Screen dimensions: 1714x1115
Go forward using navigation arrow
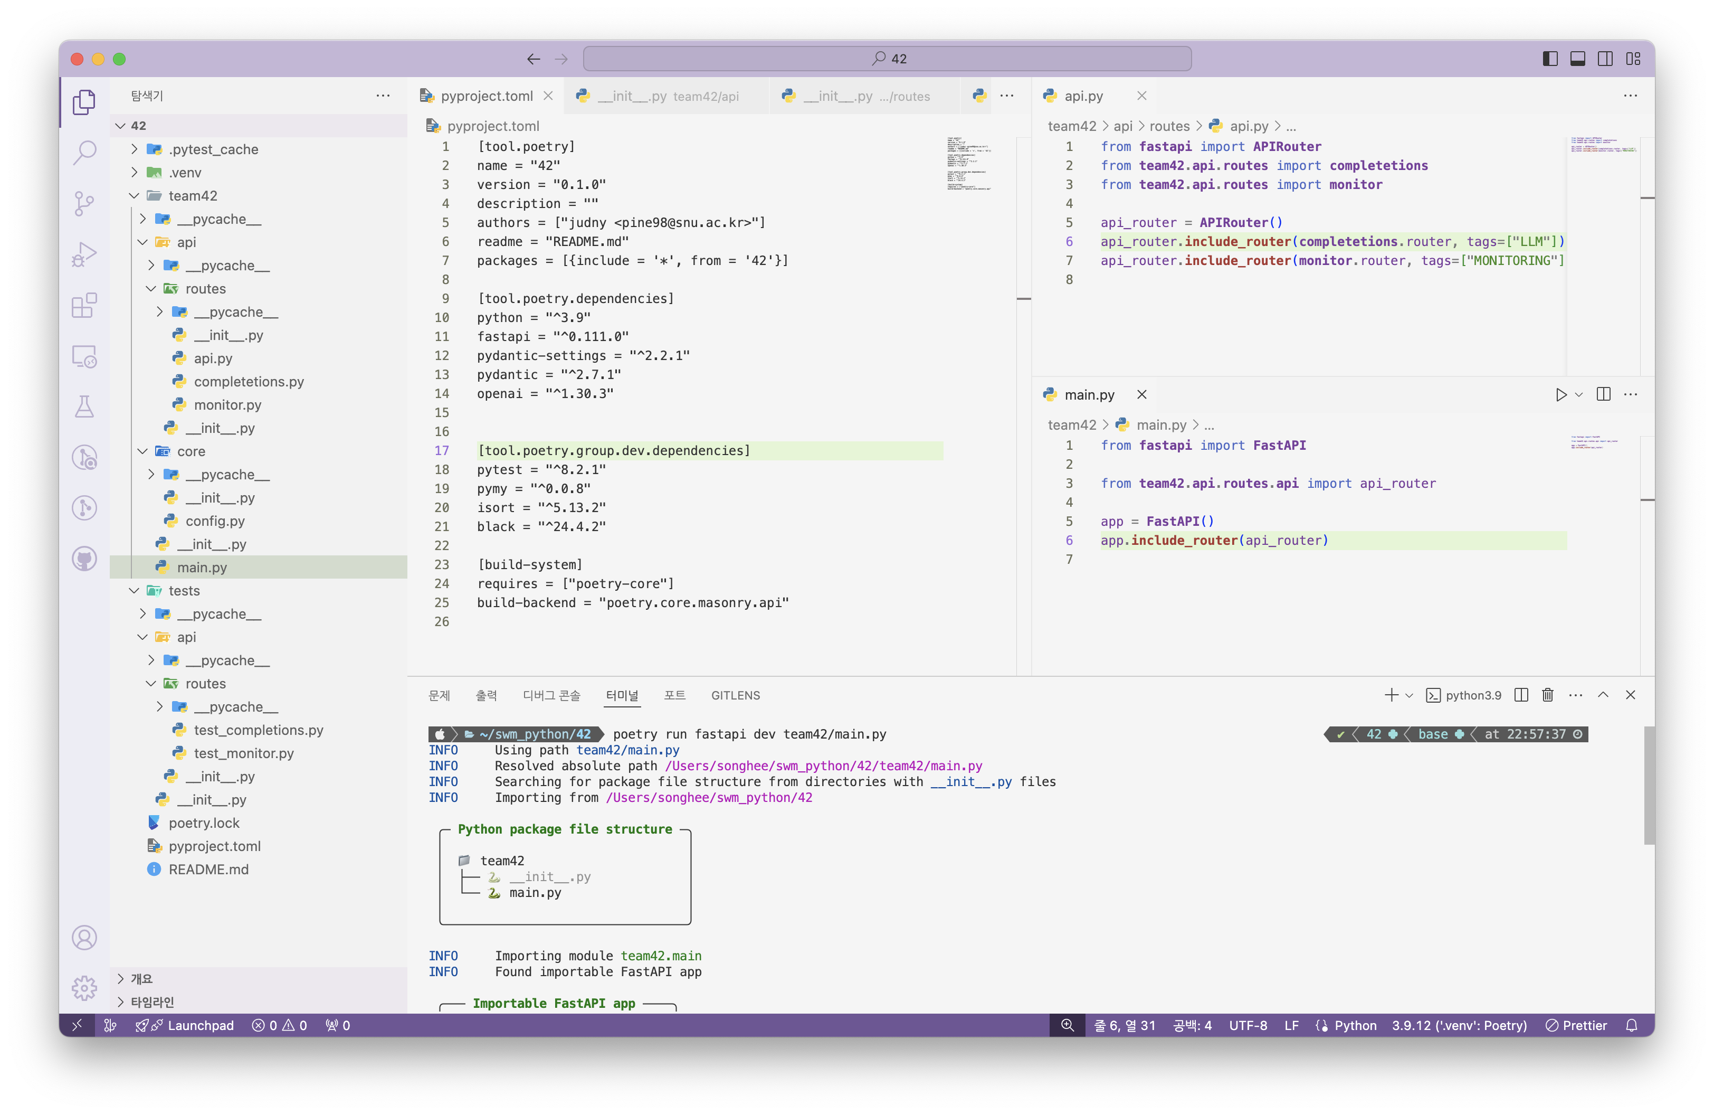pyautogui.click(x=561, y=59)
